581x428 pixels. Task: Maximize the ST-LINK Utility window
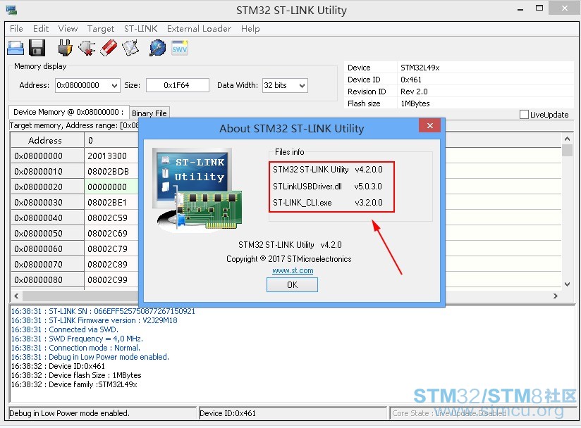coord(539,8)
